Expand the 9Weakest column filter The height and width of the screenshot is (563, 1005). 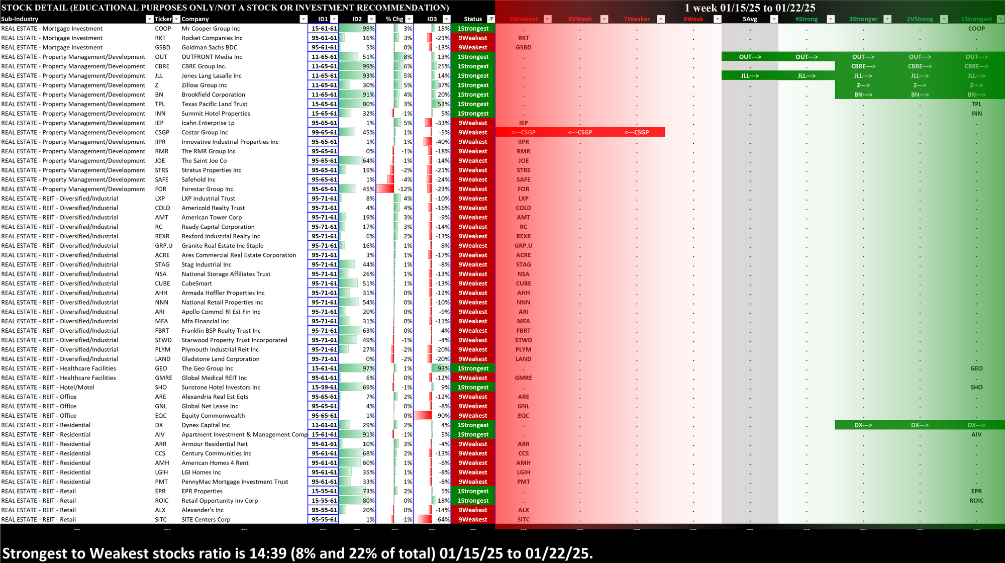pyautogui.click(x=548, y=19)
